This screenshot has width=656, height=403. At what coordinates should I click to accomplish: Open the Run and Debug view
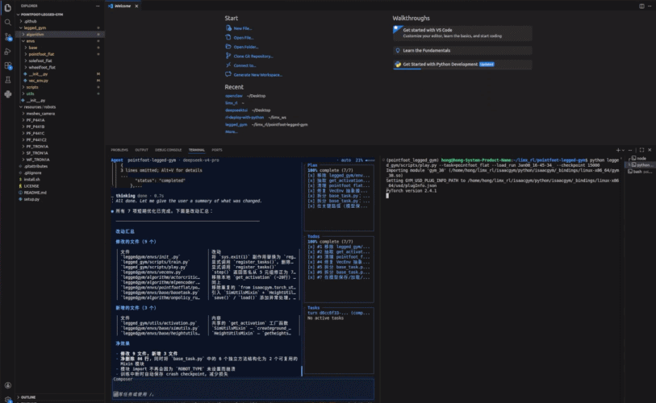[7, 52]
